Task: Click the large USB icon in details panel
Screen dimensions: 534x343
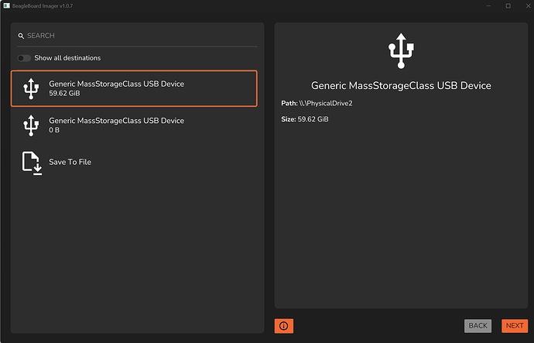Action: [401, 51]
